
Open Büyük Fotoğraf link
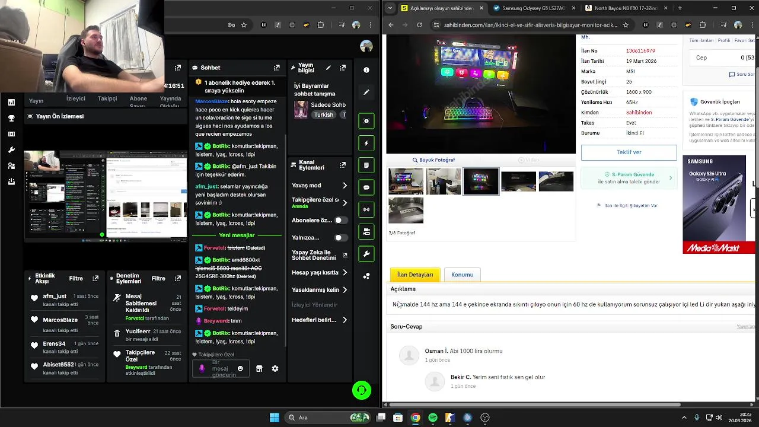433,160
